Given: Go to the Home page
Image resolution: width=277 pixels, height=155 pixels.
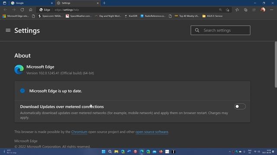Looking at the screenshot, I should pyautogui.click(x=31, y=9).
